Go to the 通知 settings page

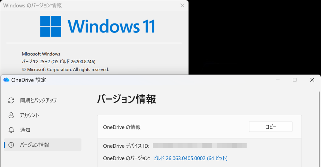43,130
